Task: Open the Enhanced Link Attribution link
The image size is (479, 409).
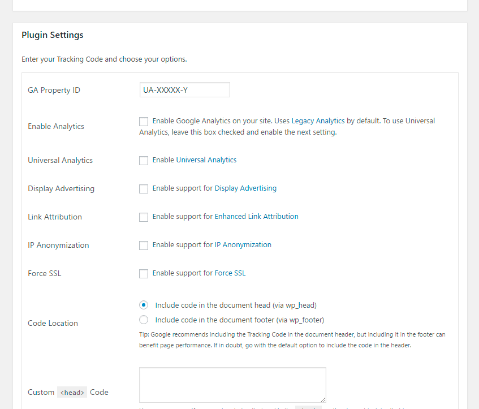Action: click(256, 217)
